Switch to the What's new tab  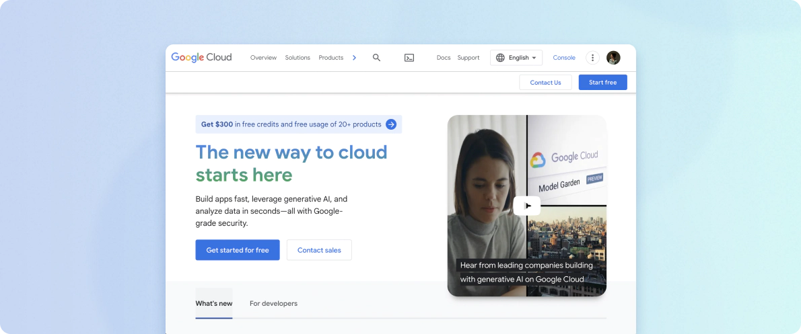click(214, 303)
